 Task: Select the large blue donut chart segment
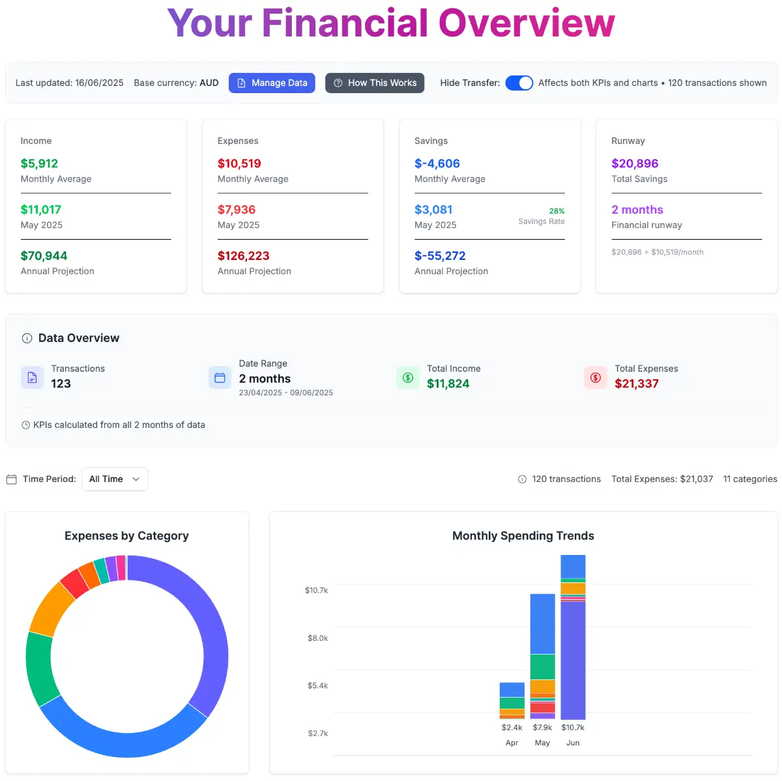(x=124, y=738)
